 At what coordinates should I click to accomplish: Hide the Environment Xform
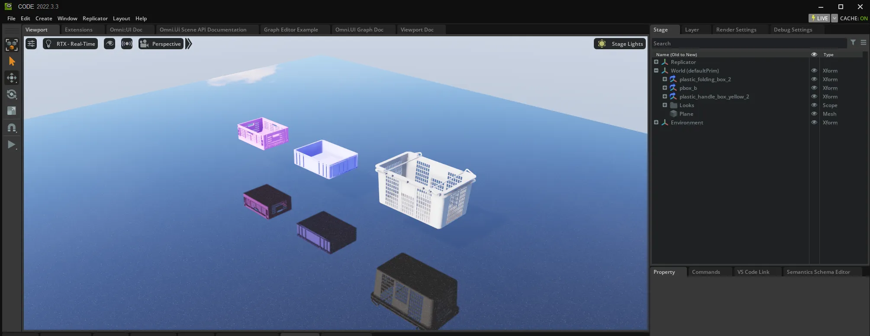[814, 122]
